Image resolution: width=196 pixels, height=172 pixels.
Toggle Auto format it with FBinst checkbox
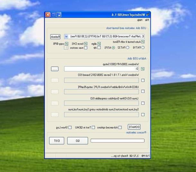(143, 42)
